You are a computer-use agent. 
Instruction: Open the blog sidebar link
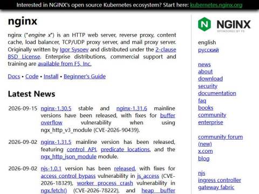[x=203, y=158]
